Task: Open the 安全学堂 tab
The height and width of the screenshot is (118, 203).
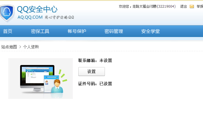Action: point(150,31)
